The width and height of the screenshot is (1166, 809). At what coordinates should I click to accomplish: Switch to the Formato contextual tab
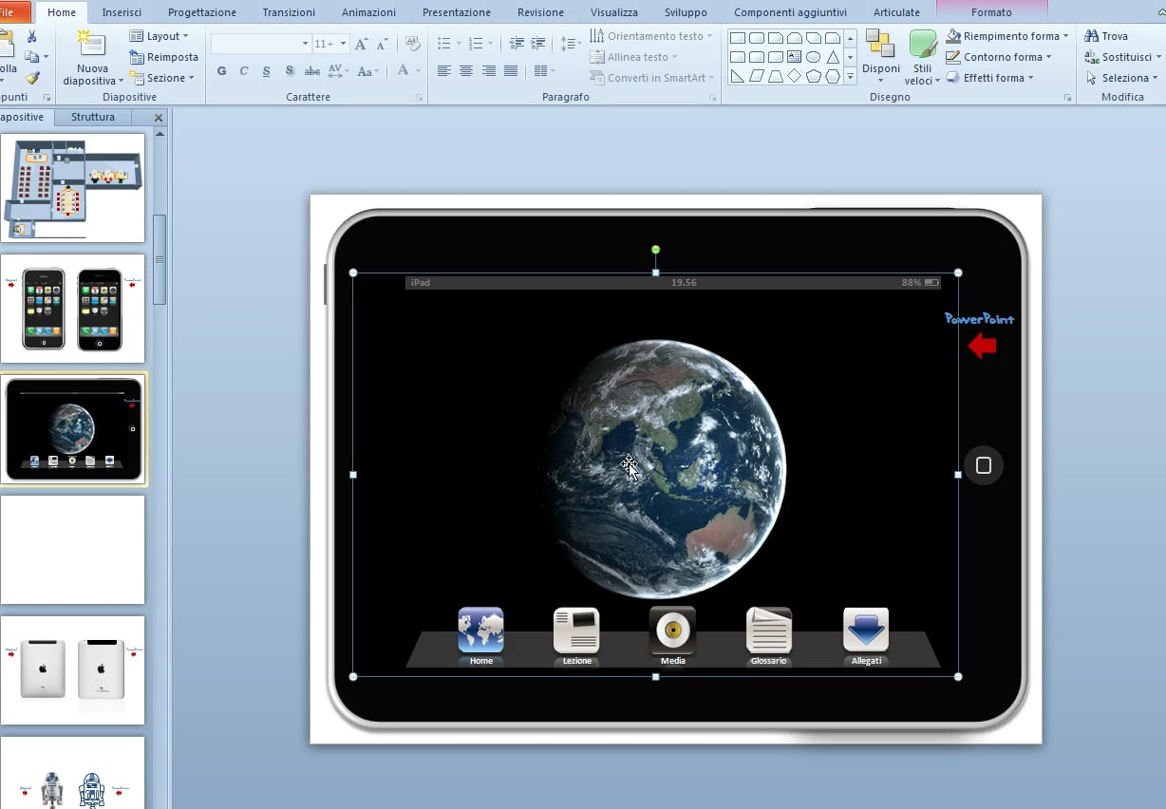(991, 12)
